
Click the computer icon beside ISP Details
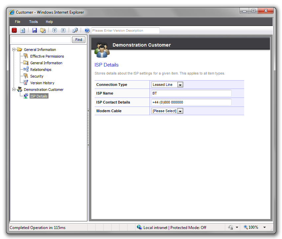(x=26, y=96)
